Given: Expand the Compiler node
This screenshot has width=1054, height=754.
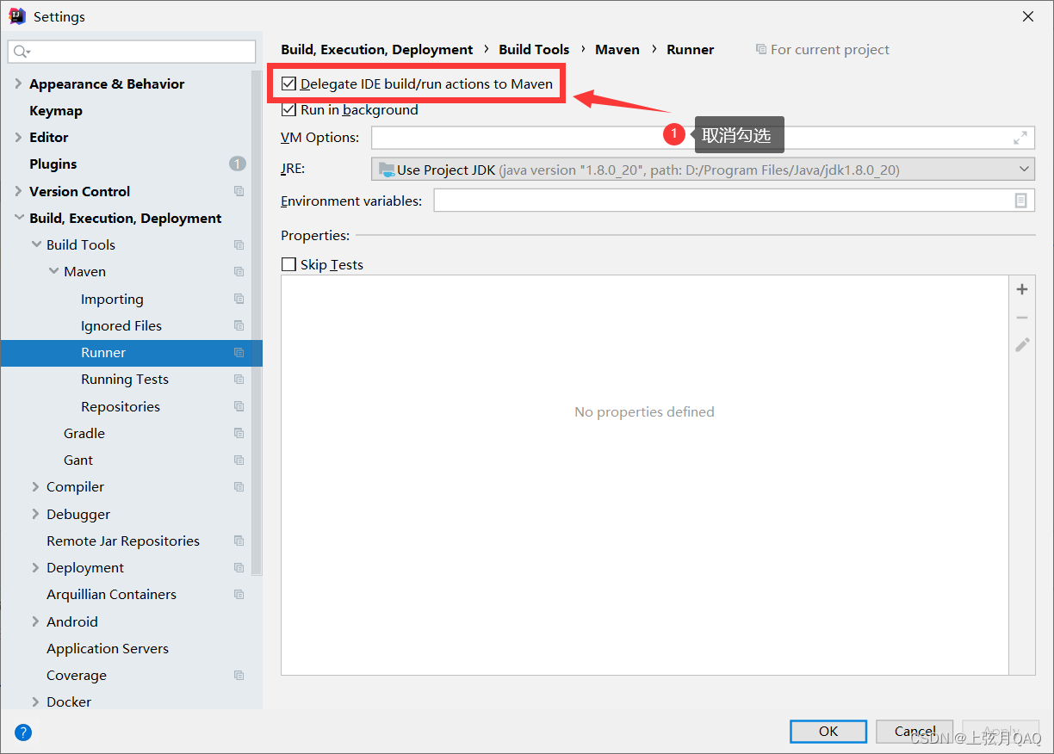Looking at the screenshot, I should click(x=36, y=486).
